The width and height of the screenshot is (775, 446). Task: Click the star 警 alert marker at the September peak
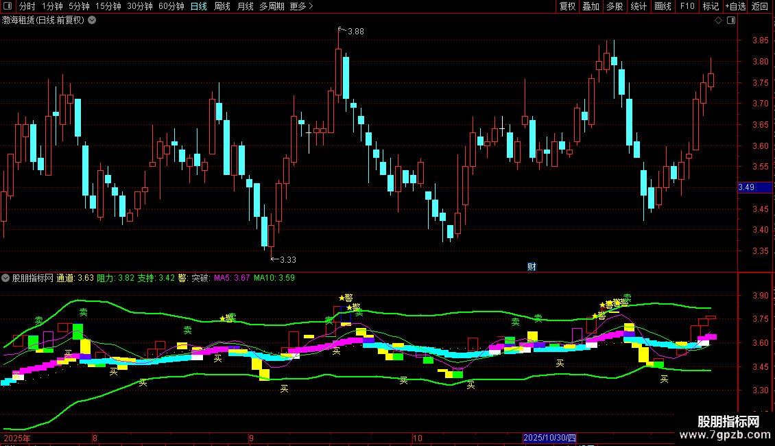345,298
